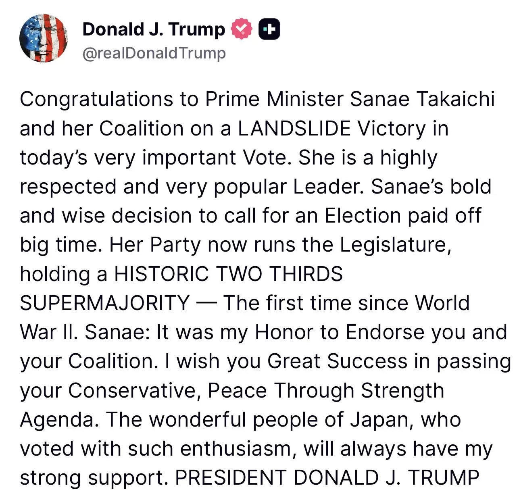The width and height of the screenshot is (519, 502).
Task: Click the phrase "HISTORIC TWO THIRDS"
Action: 228,274
